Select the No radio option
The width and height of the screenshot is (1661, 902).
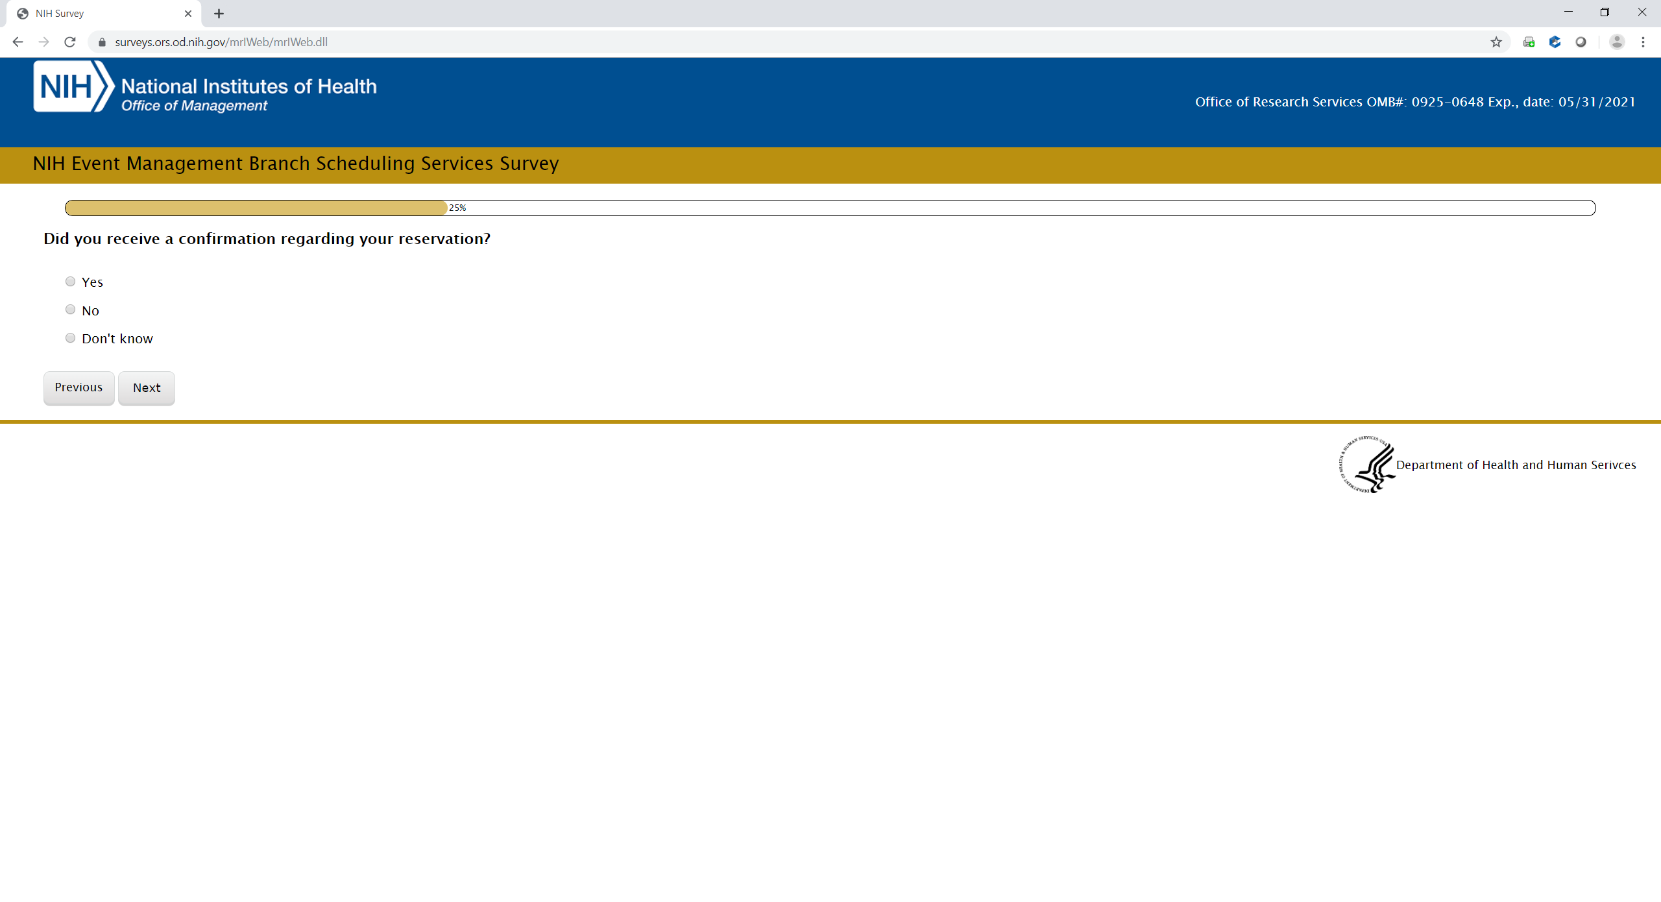coord(70,310)
